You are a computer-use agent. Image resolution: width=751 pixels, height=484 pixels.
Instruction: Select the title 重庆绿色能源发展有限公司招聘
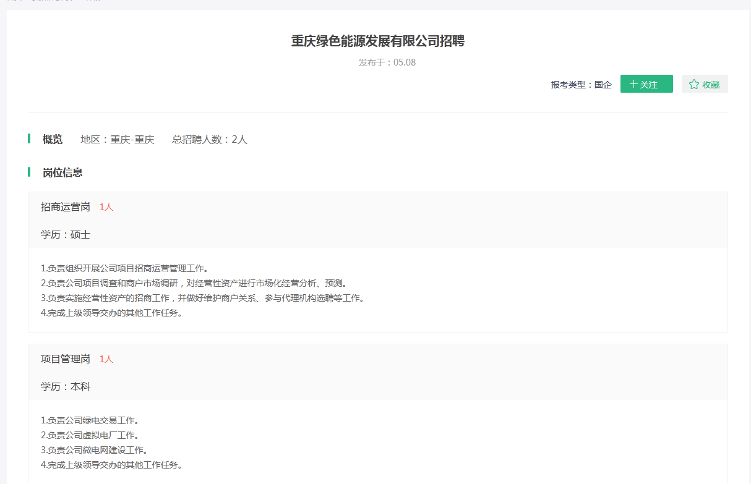pos(378,41)
